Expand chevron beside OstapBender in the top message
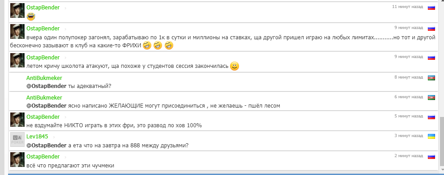The width and height of the screenshot is (444, 175). (65, 8)
